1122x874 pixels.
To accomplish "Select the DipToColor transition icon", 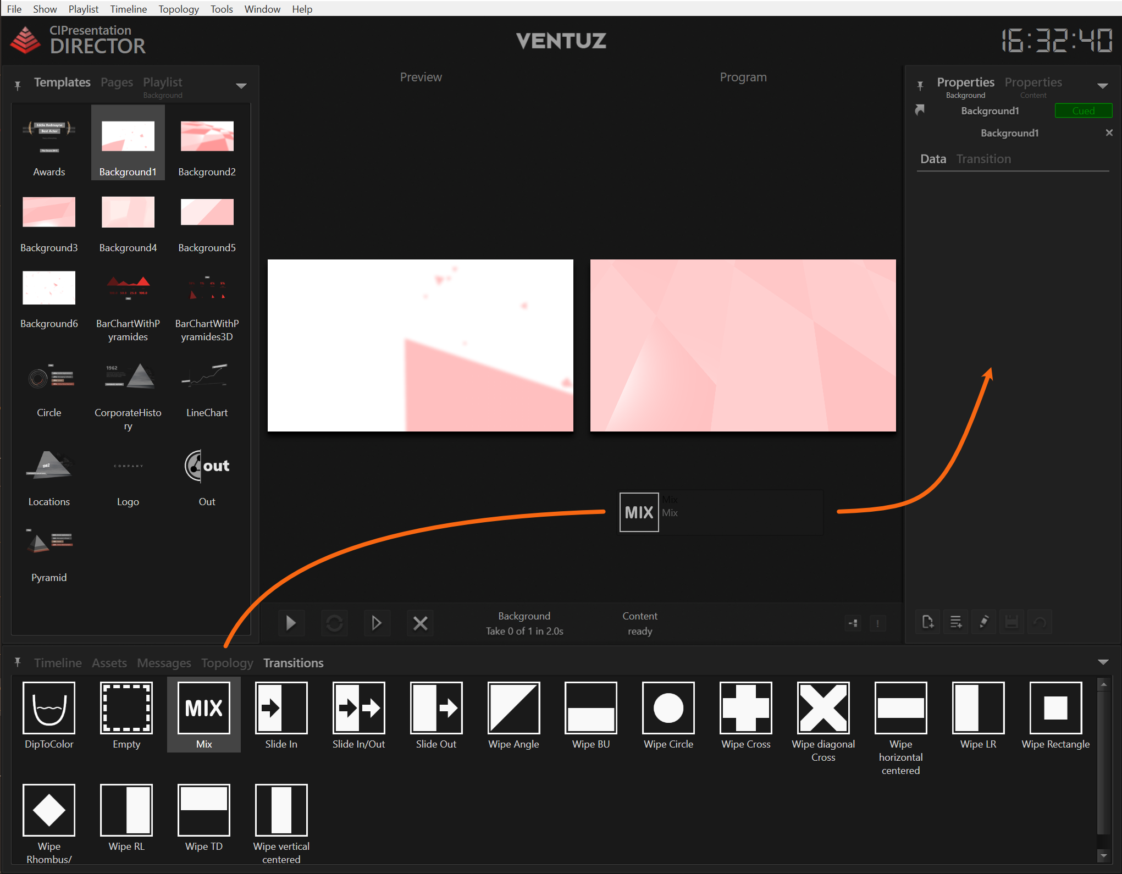I will (49, 708).
